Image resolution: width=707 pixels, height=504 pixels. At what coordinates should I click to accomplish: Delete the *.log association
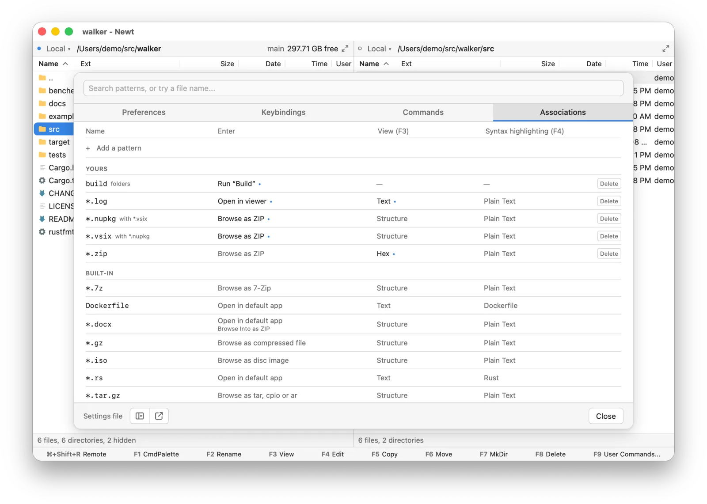[x=609, y=201]
